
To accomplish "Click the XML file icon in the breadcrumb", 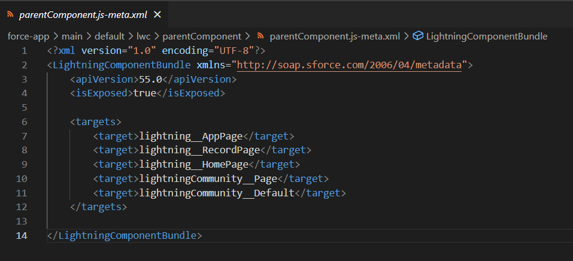I will pos(260,36).
